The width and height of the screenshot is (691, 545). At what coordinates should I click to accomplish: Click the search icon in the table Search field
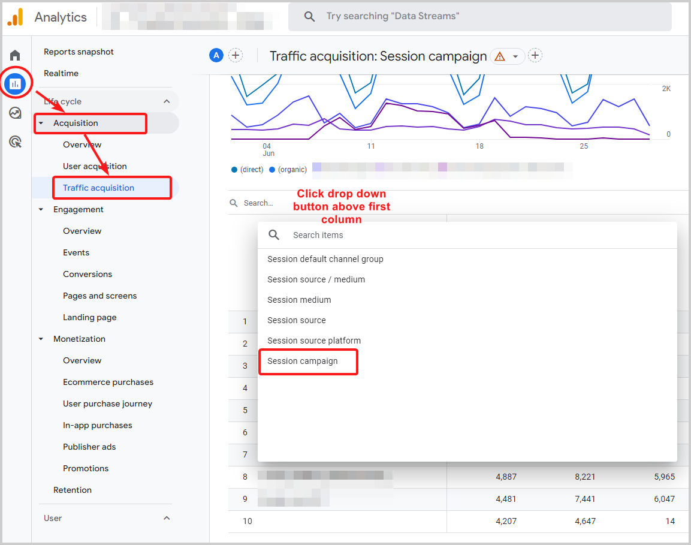tap(234, 203)
